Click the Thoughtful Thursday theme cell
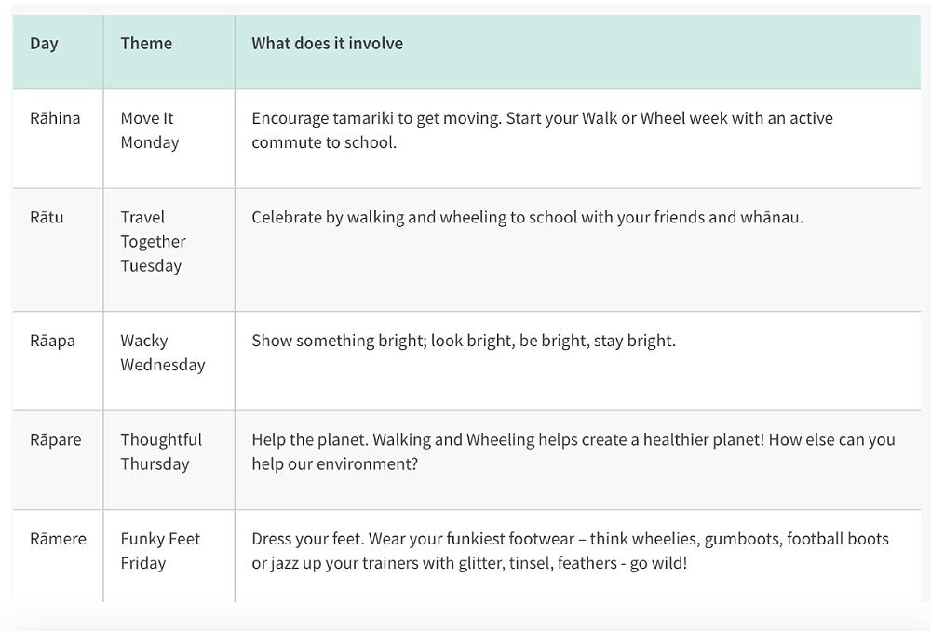 click(160, 452)
